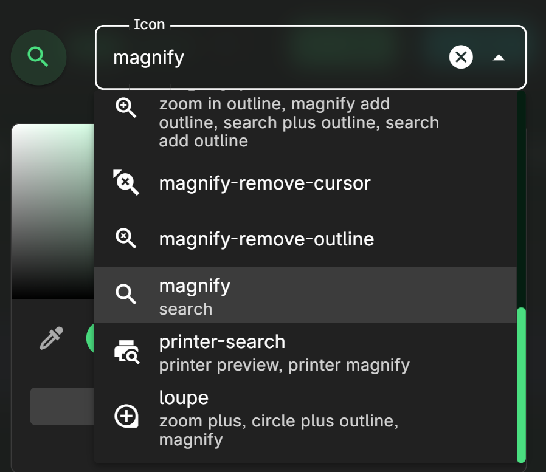546x472 pixels.
Task: Select the zoom in outline result
Action: pos(274,121)
